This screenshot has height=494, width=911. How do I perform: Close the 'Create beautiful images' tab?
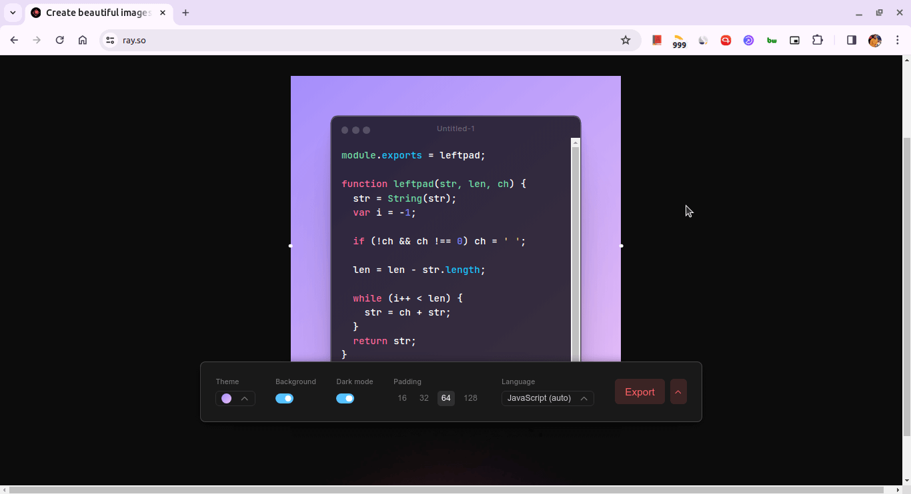coord(163,13)
